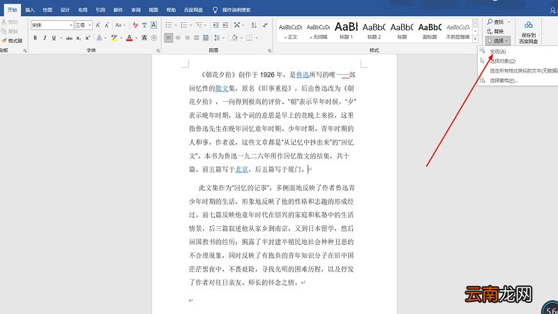The height and width of the screenshot is (314, 558).
Task: Apply yellow text highlight color
Action: pyautogui.click(x=114, y=38)
